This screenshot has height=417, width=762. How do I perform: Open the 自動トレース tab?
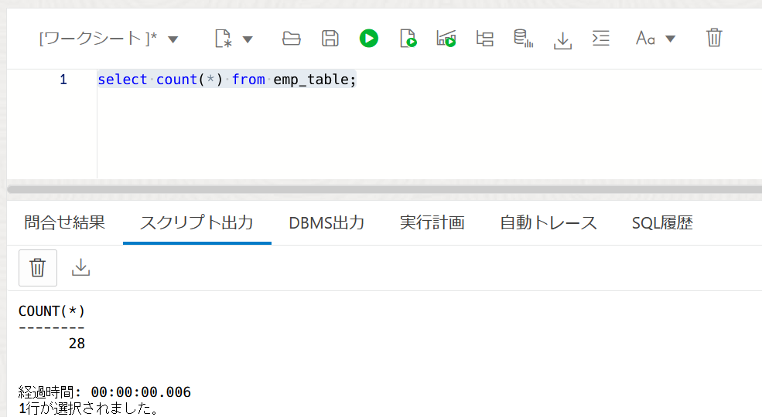tap(548, 222)
